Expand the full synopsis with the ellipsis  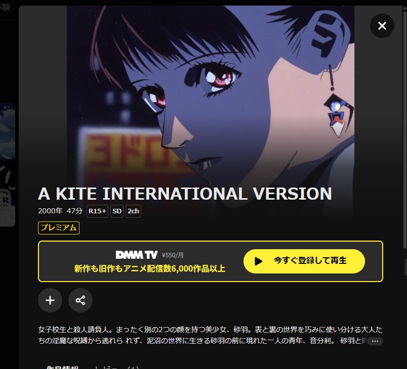375,341
